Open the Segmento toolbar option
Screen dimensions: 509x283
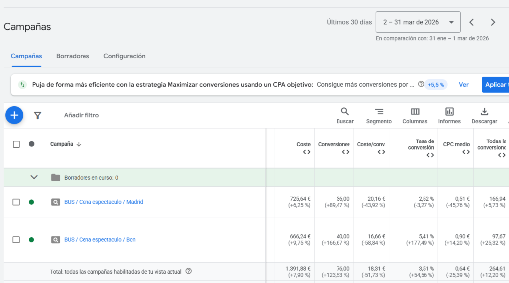click(x=379, y=115)
